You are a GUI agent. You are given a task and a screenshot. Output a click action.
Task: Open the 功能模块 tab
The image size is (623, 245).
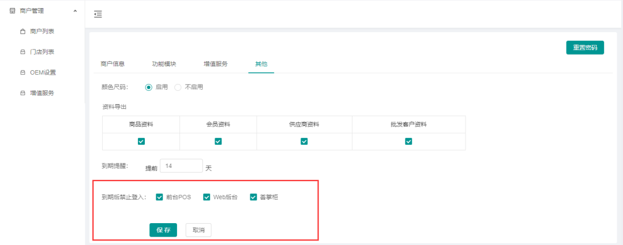coord(164,64)
